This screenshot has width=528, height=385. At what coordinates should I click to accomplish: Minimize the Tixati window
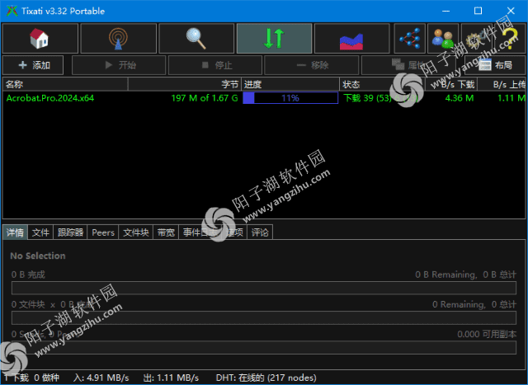coord(445,11)
